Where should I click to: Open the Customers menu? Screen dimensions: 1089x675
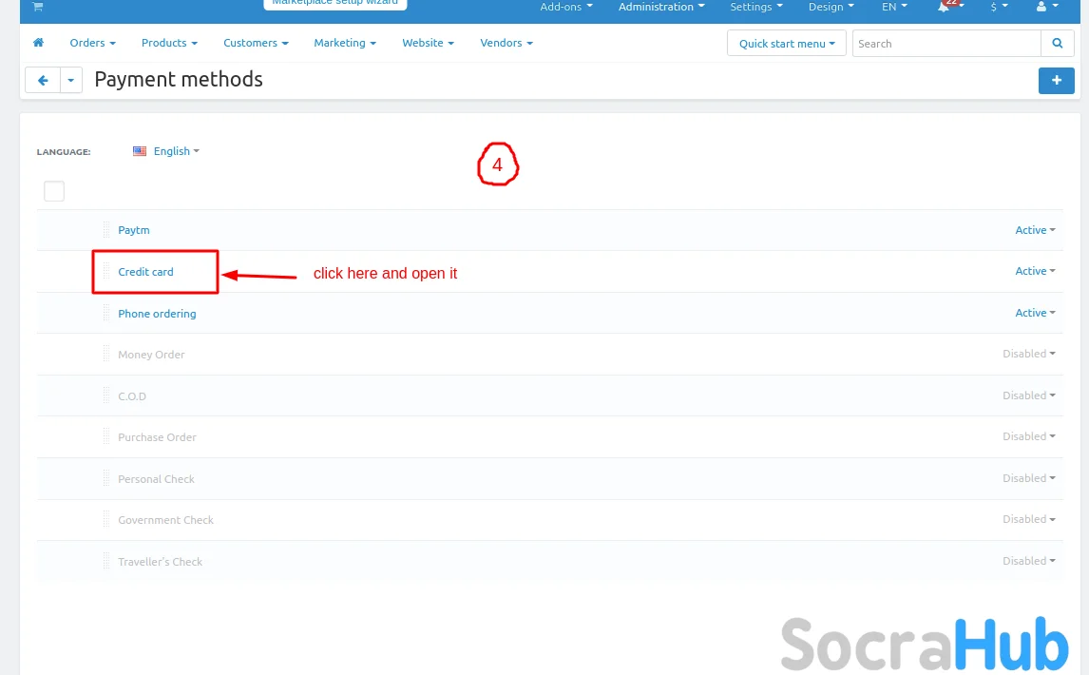pyautogui.click(x=256, y=43)
